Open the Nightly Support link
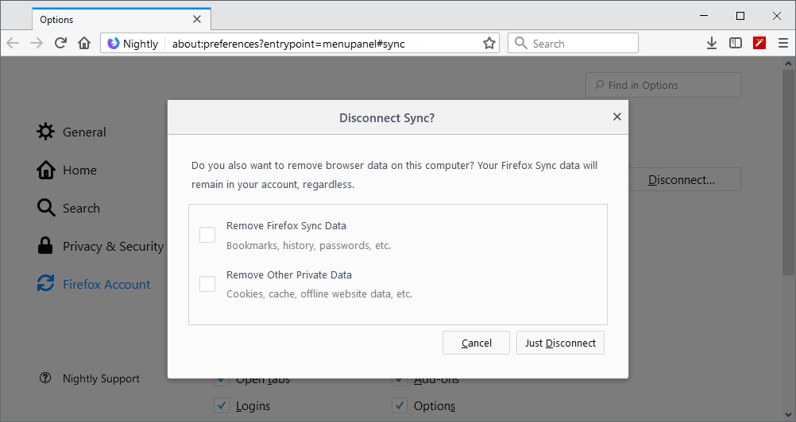Viewport: 796px width, 422px height. pyautogui.click(x=101, y=378)
